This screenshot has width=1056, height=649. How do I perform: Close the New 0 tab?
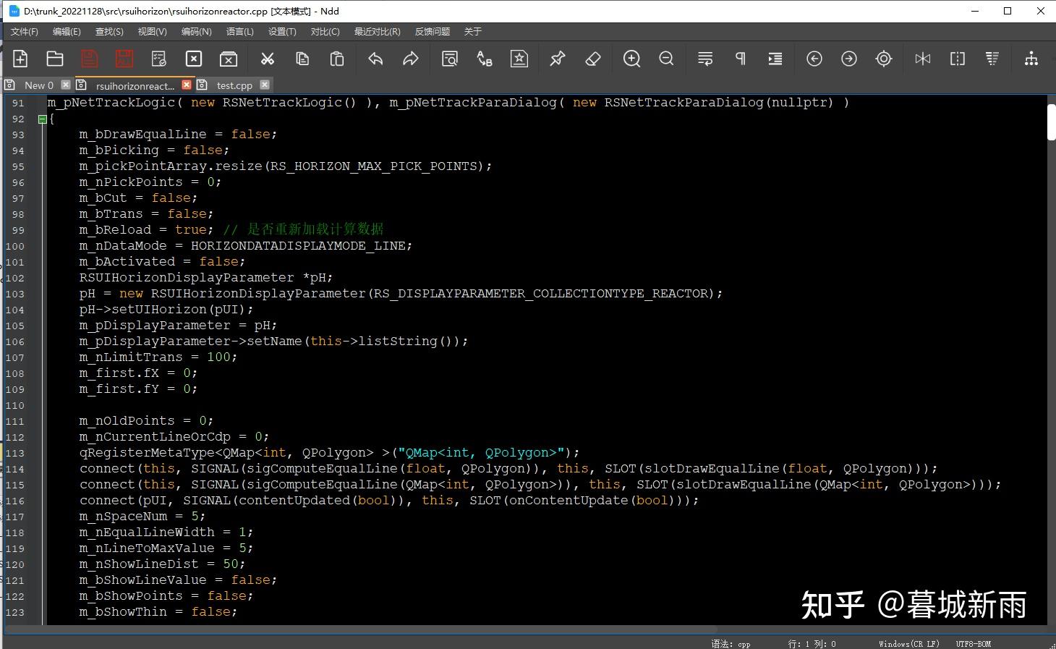pyautogui.click(x=66, y=85)
